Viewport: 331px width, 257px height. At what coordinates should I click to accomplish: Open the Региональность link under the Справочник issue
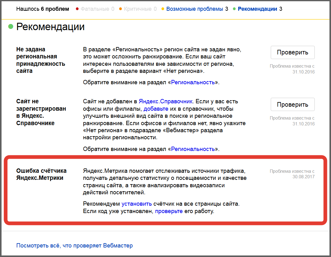coord(193,149)
